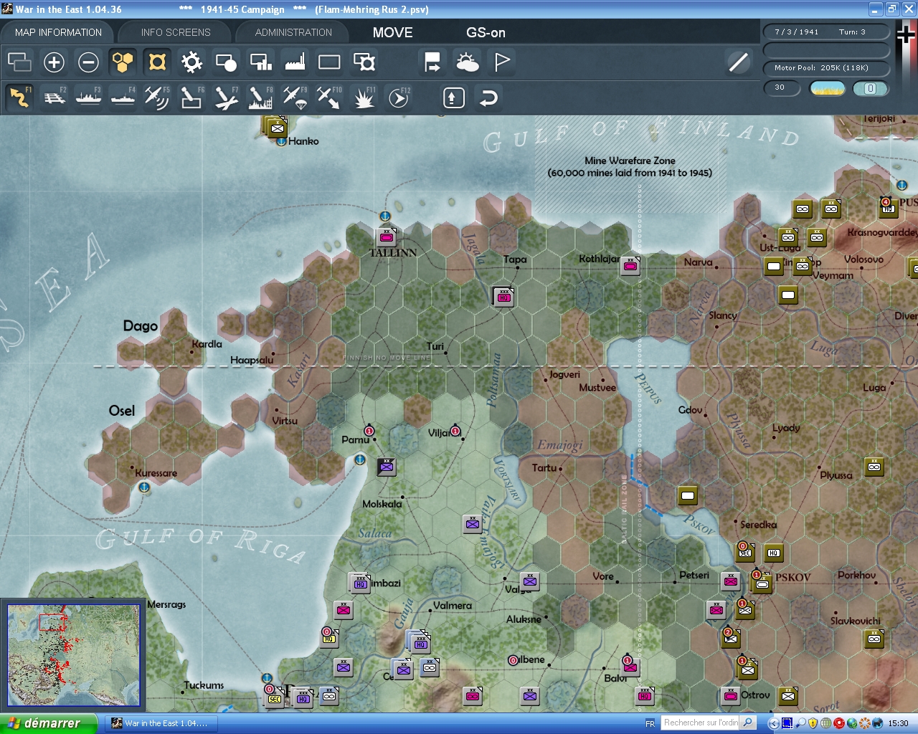
Task: Click the minimap thumbnail
Action: tap(73, 655)
